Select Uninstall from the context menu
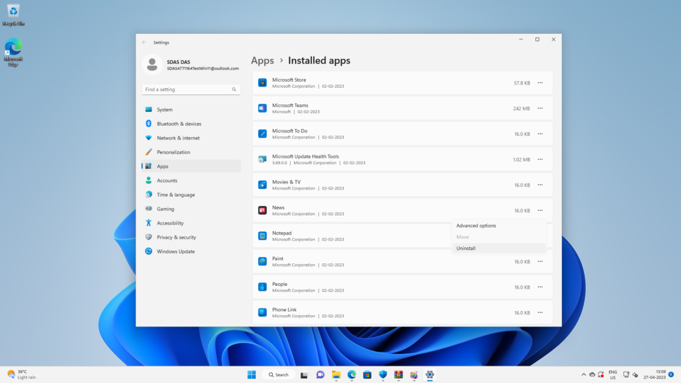This screenshot has height=383, width=681. [x=498, y=248]
